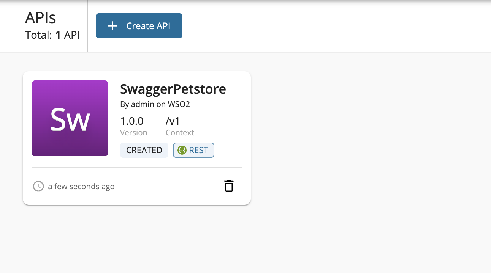Click the REST text in type chip
Image resolution: width=491 pixels, height=273 pixels.
[x=199, y=150]
